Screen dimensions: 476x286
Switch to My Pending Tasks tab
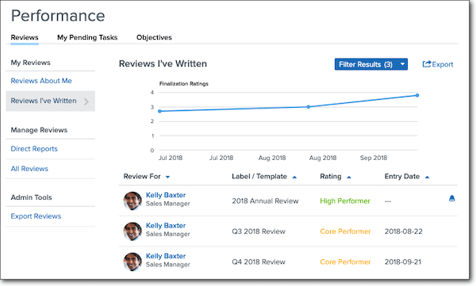pyautogui.click(x=87, y=37)
